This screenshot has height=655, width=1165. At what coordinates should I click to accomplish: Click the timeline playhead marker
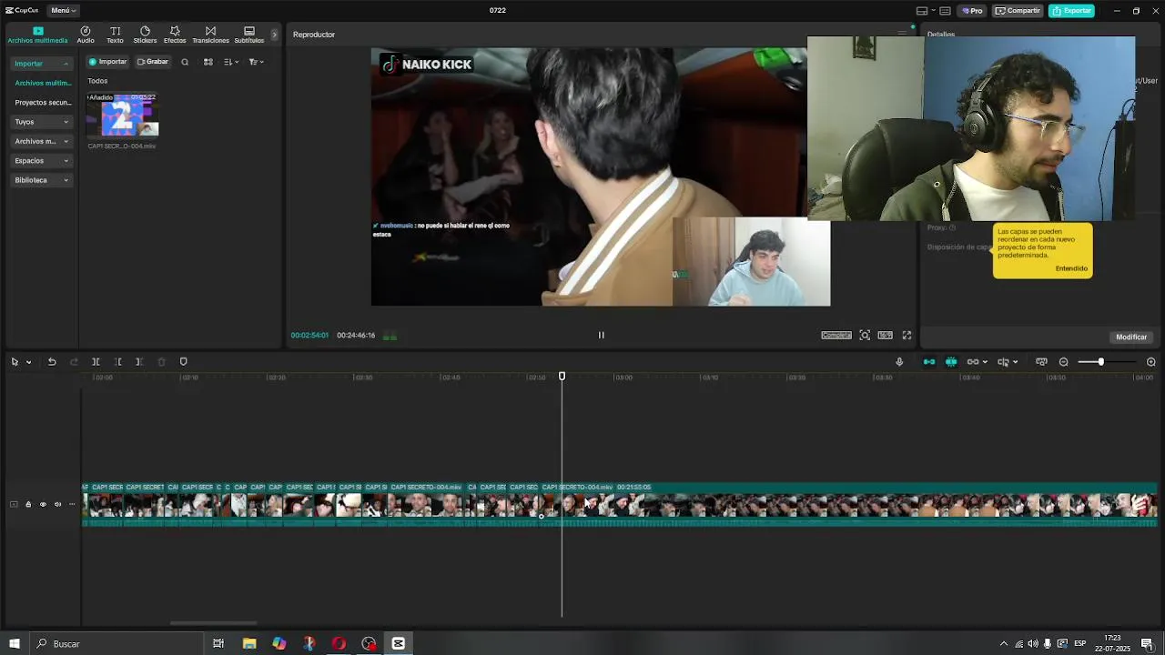(x=562, y=376)
